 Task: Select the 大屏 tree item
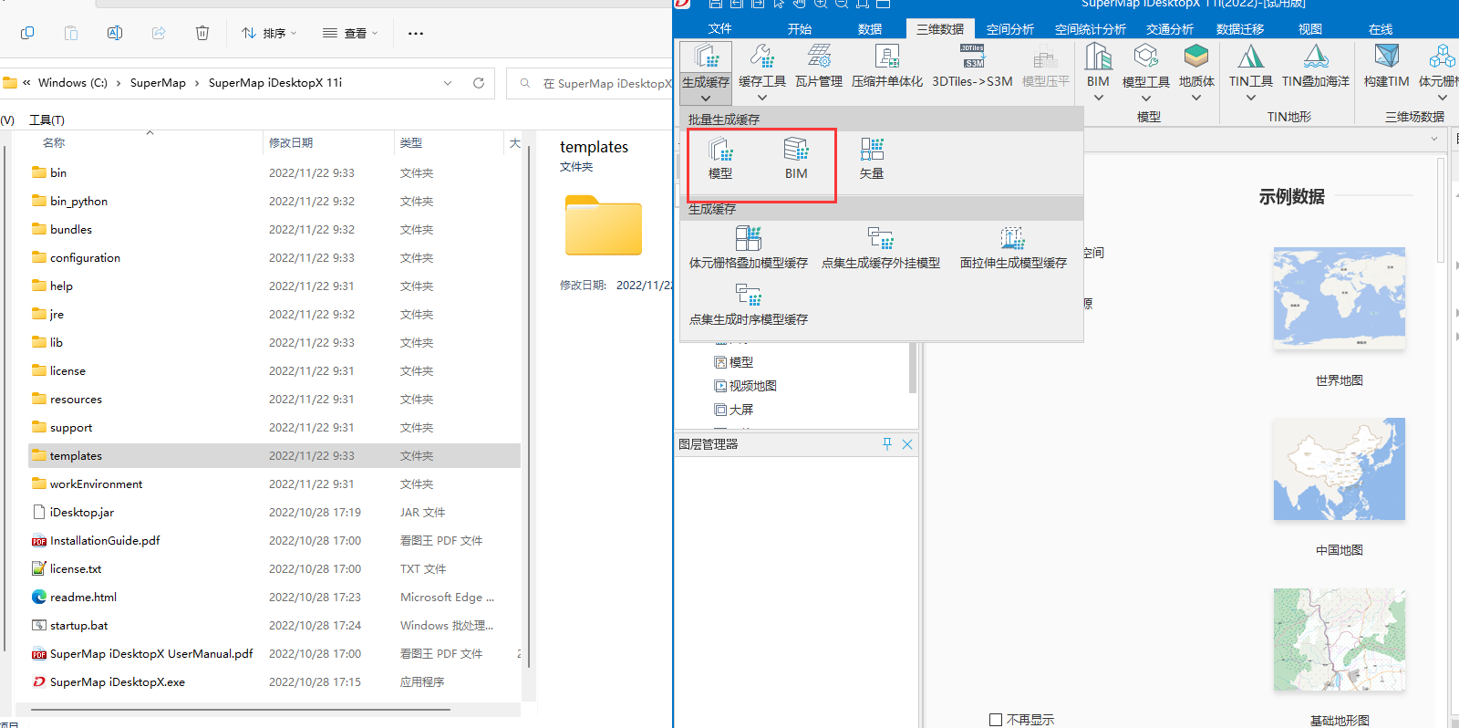(734, 410)
